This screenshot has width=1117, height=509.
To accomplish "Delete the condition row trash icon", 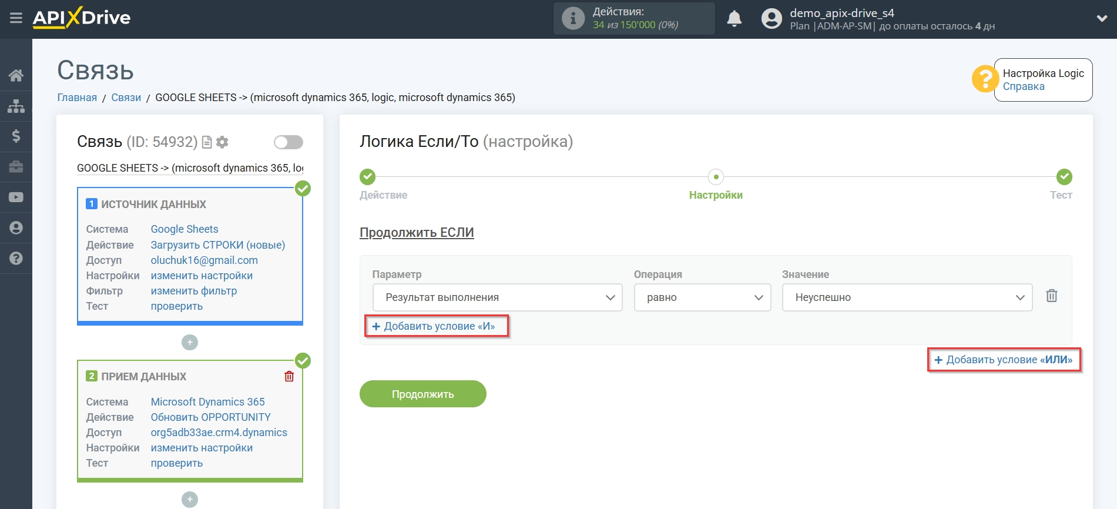I will point(1052,296).
